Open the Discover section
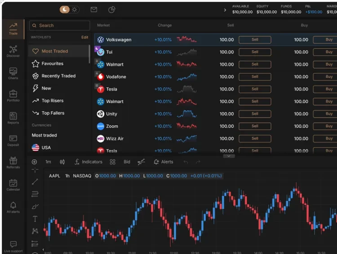Image resolution: width=337 pixels, height=254 pixels. point(13,51)
